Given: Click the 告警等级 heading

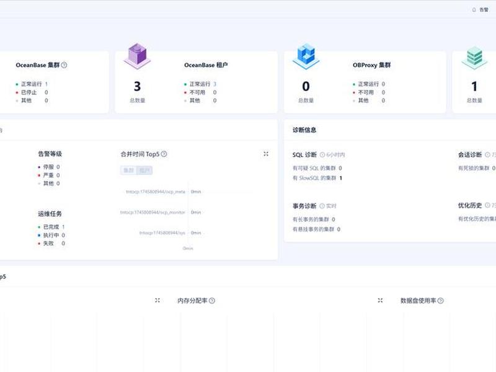Looking at the screenshot, I should [50, 154].
